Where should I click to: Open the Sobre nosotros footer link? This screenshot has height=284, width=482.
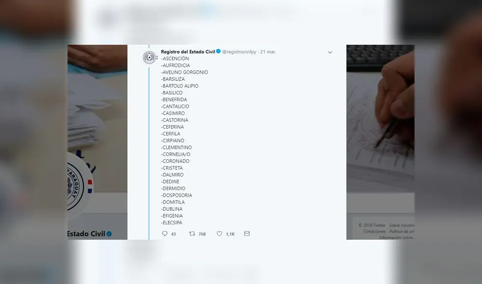tap(402, 225)
